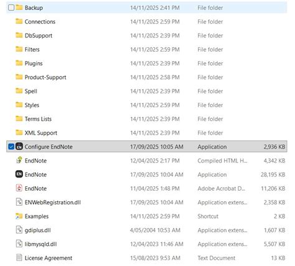
Task: Click the XML Support folder name
Action: click(x=41, y=133)
